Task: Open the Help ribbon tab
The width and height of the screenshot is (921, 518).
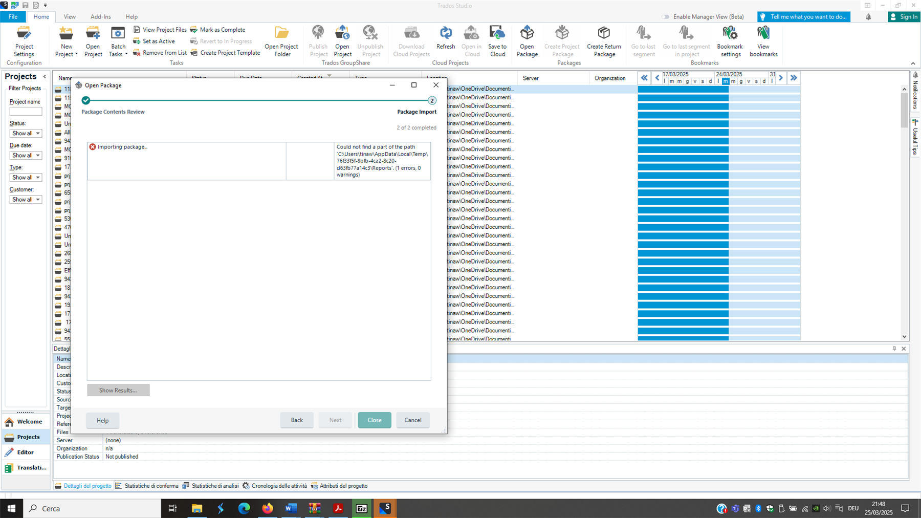Action: tap(131, 17)
